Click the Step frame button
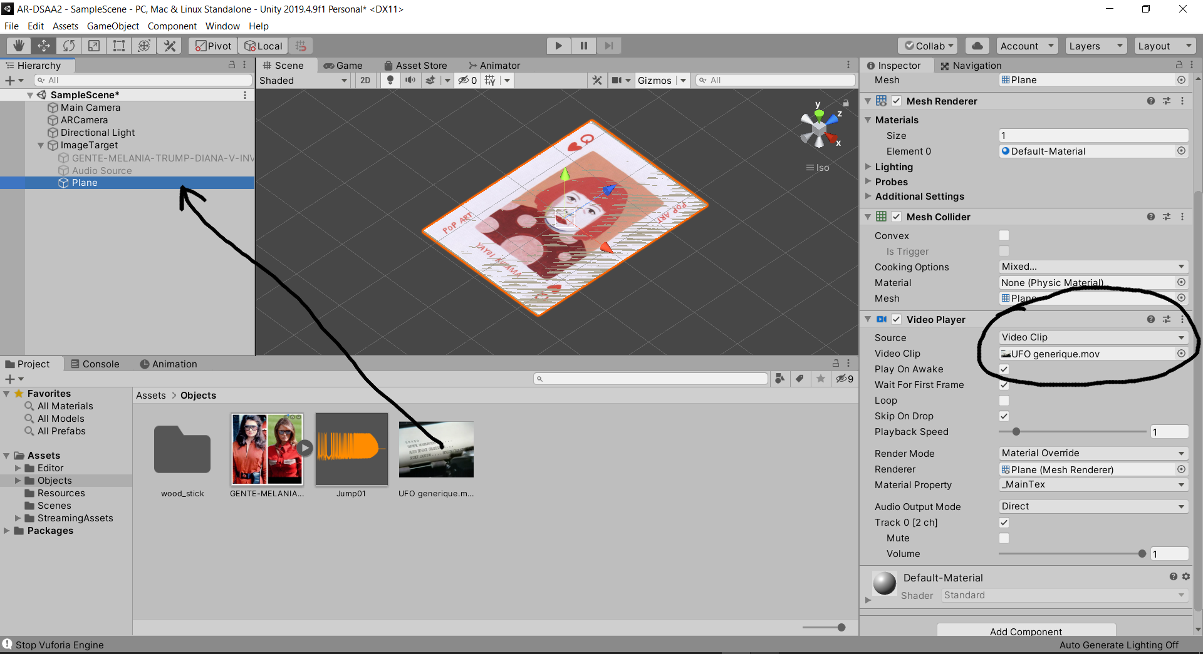The image size is (1203, 654). (608, 46)
